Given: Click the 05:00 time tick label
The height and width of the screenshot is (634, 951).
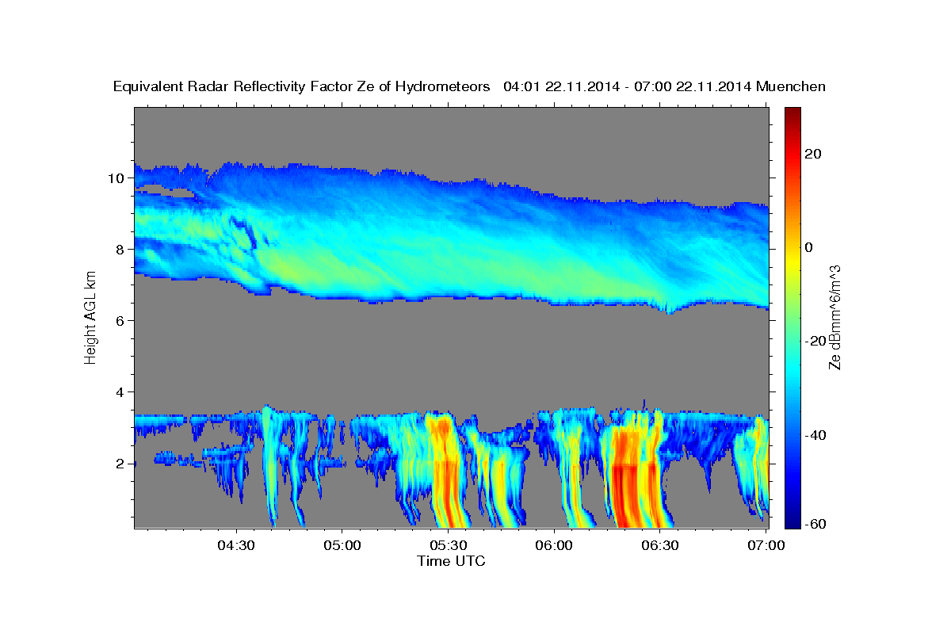Looking at the screenshot, I should coord(342,545).
